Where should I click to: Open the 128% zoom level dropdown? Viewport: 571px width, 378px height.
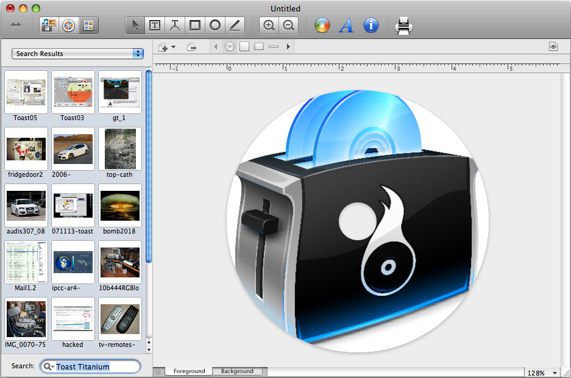tap(543, 373)
